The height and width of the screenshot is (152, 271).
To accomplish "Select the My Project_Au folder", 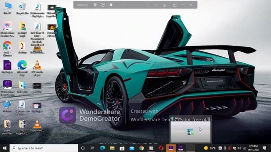I will pos(22,127).
